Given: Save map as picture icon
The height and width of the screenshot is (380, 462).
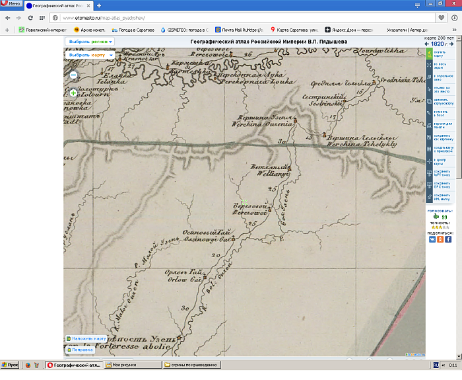Looking at the screenshot, I should [429, 137].
